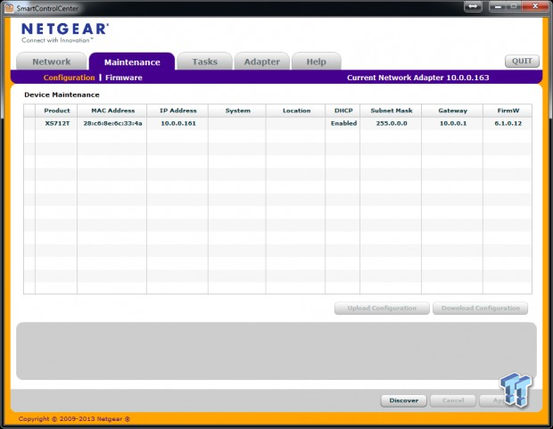Click the Discover button
This screenshot has height=429, width=553.
point(404,400)
